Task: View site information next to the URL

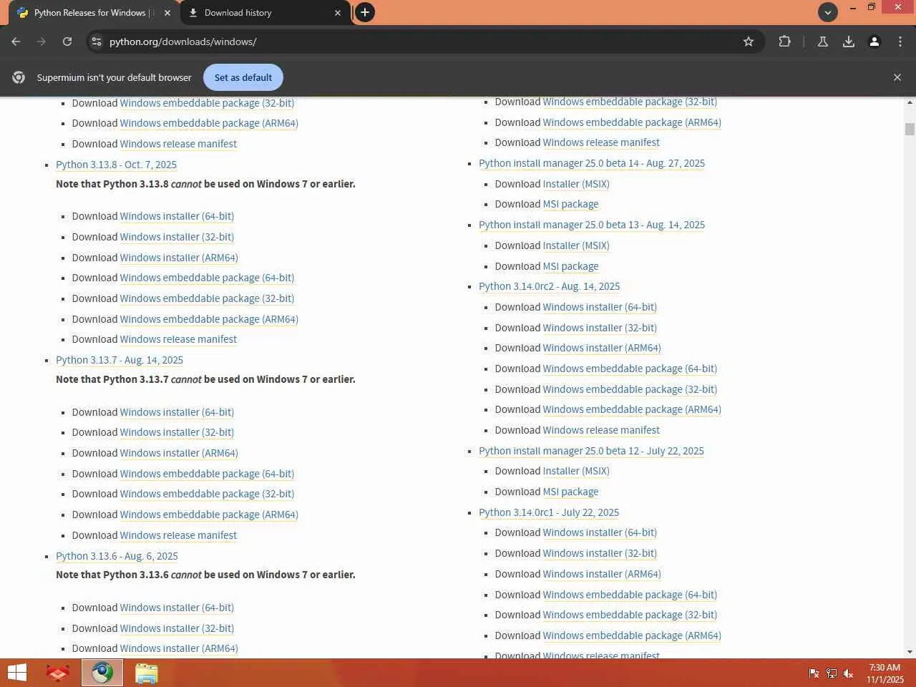Action: (x=97, y=42)
